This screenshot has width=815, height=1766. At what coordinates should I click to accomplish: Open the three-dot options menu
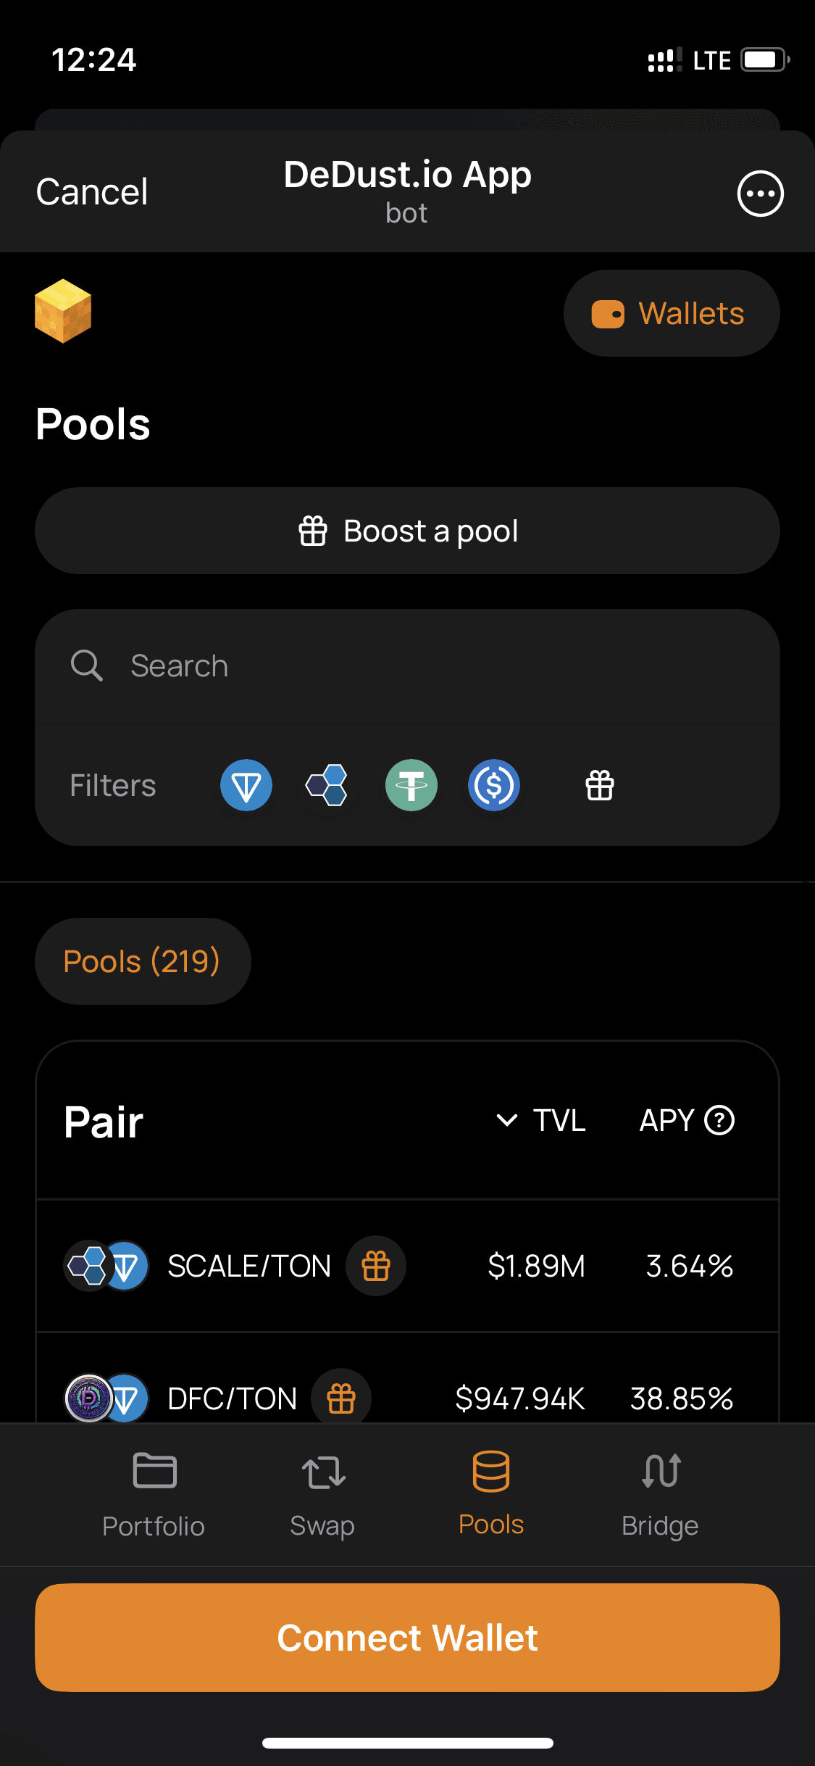pos(761,194)
